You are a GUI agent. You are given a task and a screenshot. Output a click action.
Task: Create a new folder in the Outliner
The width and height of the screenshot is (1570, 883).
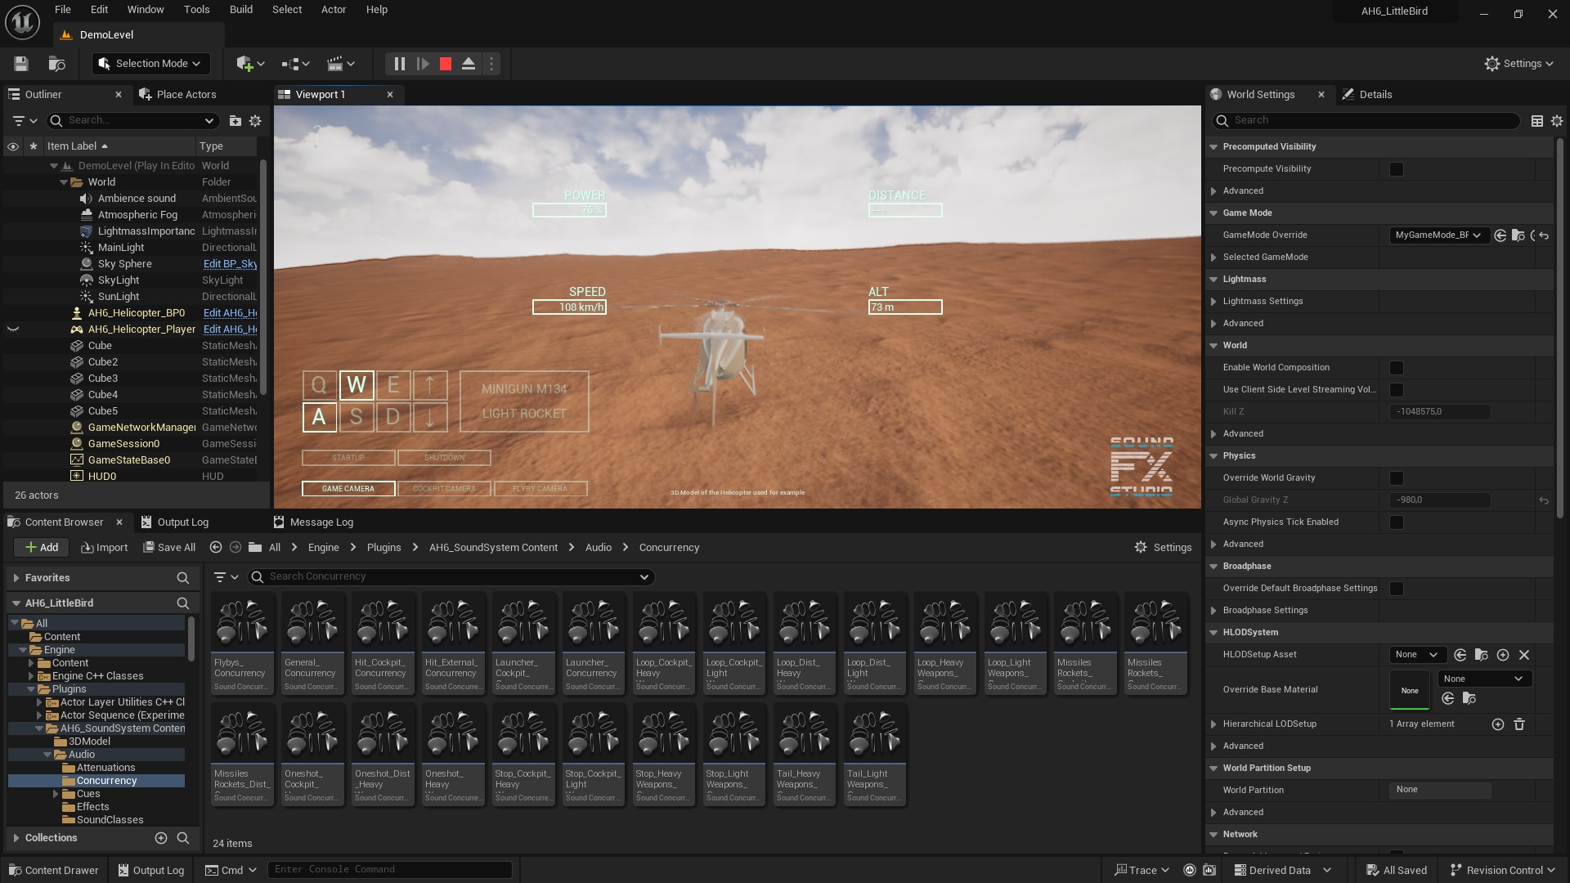click(x=235, y=120)
